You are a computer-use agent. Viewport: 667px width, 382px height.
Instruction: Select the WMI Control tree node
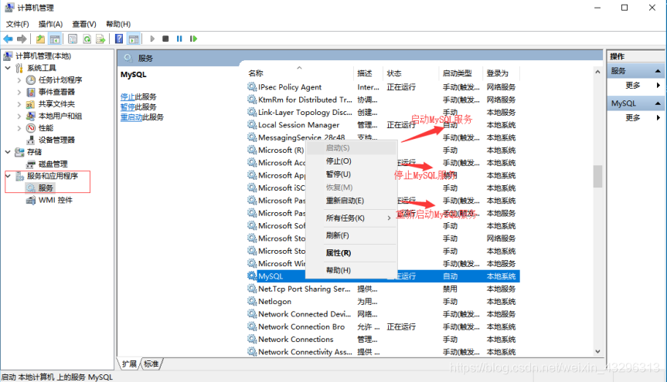[x=56, y=200]
